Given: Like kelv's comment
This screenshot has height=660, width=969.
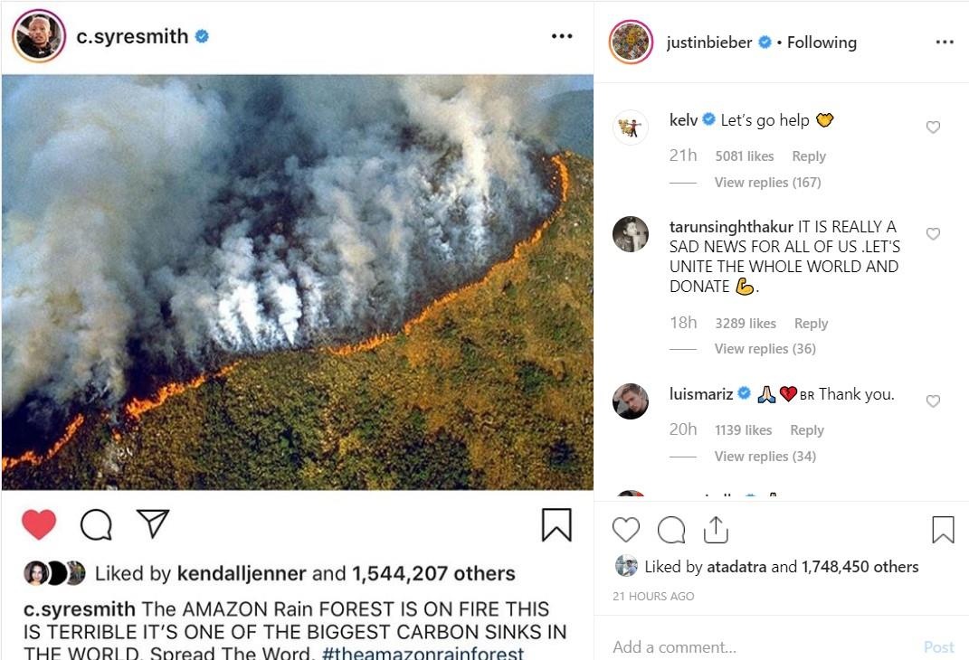Looking at the screenshot, I should [x=933, y=127].
